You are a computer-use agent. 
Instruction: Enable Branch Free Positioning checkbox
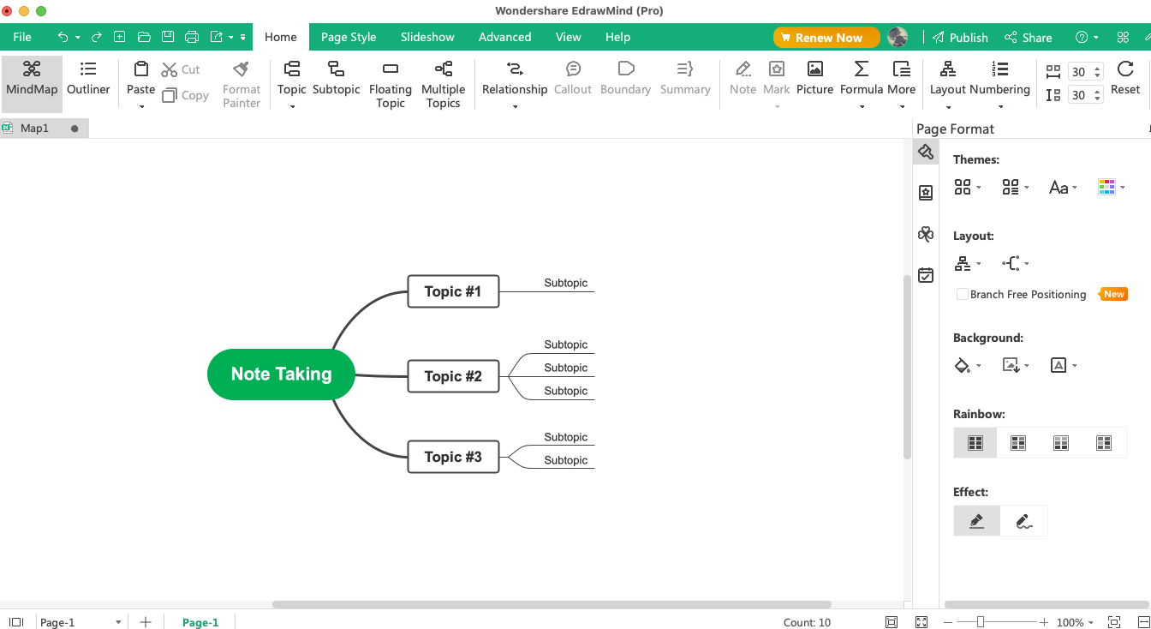click(963, 294)
